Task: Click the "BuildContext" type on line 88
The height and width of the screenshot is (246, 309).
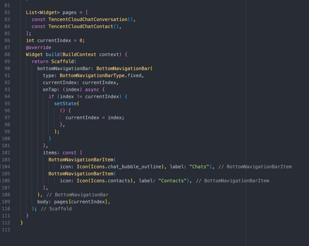Action: [79, 55]
